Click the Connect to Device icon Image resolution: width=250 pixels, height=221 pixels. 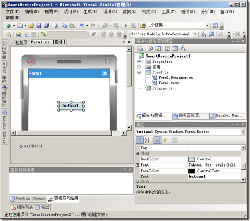[204, 34]
